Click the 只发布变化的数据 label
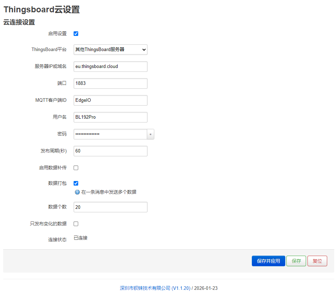This screenshot has height=293, width=336. 48,224
